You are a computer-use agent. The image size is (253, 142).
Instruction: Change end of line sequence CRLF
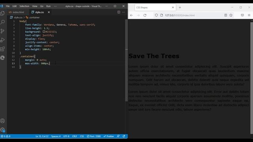(x=75, y=136)
